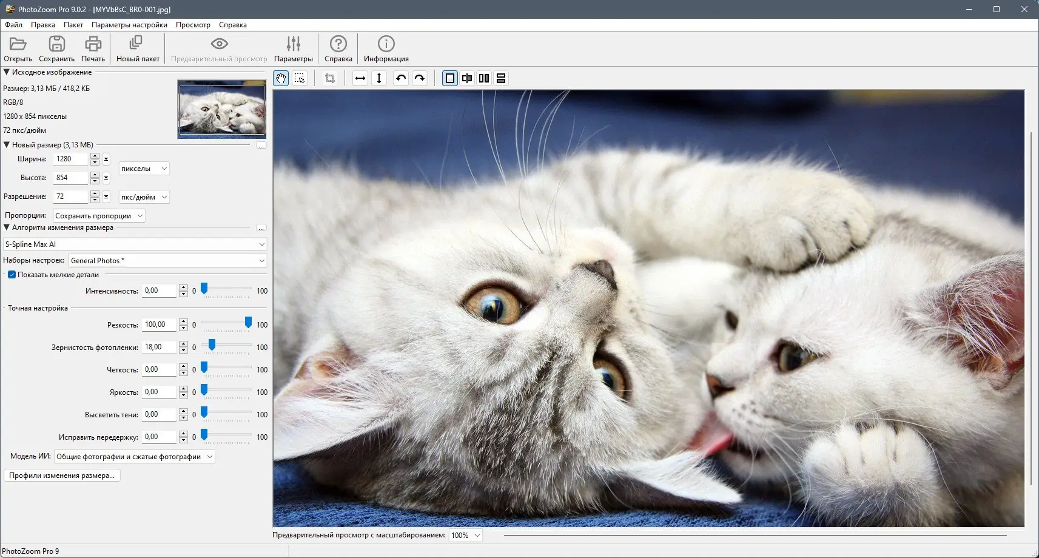Click the Резкость slider handle
The width and height of the screenshot is (1039, 558).
(248, 323)
